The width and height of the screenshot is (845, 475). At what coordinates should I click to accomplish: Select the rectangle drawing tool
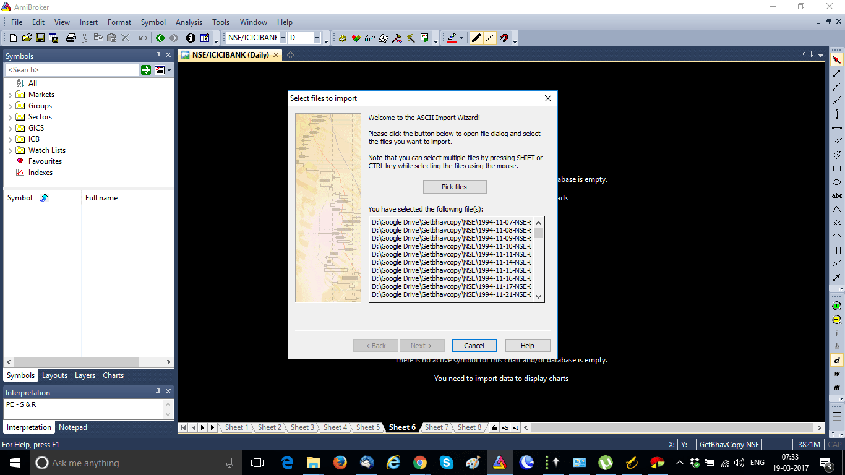[836, 168]
